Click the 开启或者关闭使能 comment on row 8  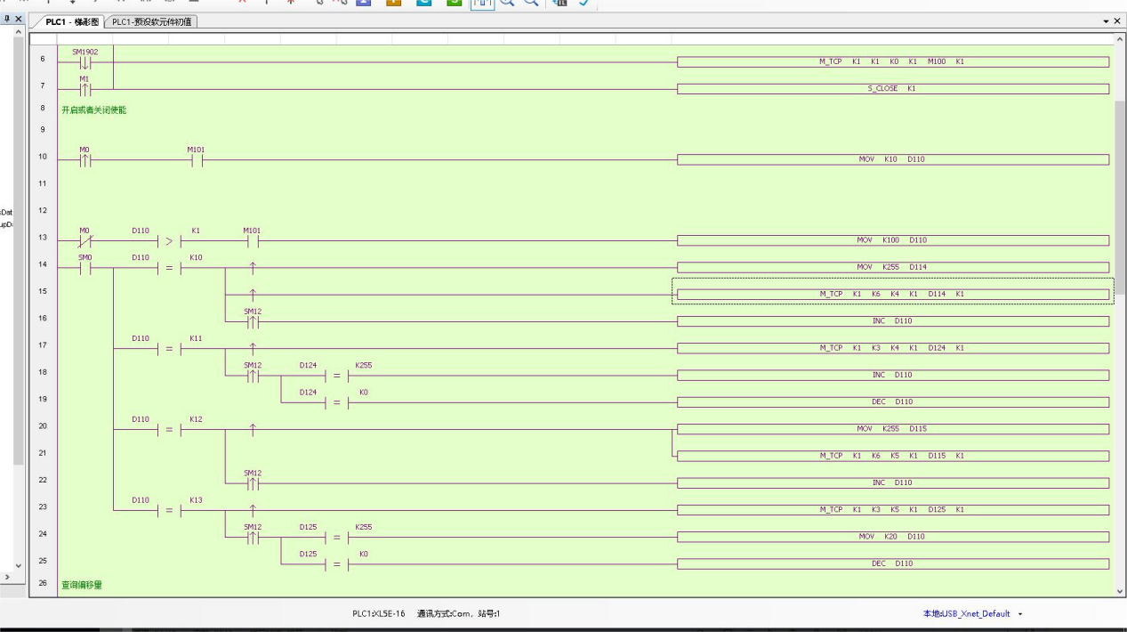click(x=93, y=110)
